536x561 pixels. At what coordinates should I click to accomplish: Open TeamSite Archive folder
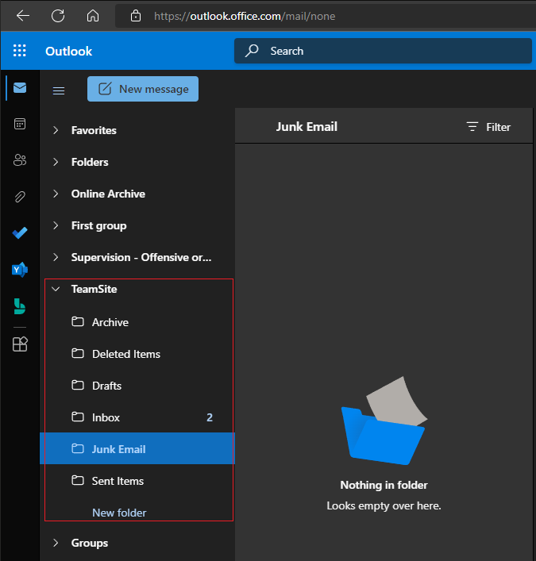click(137, 322)
